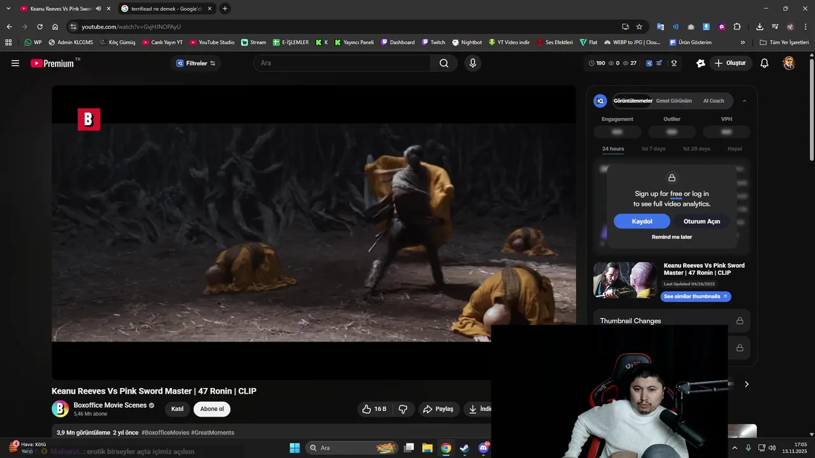This screenshot has height=458, width=815.
Task: Expand the locked Thumbnail Changes section
Action: click(672, 321)
